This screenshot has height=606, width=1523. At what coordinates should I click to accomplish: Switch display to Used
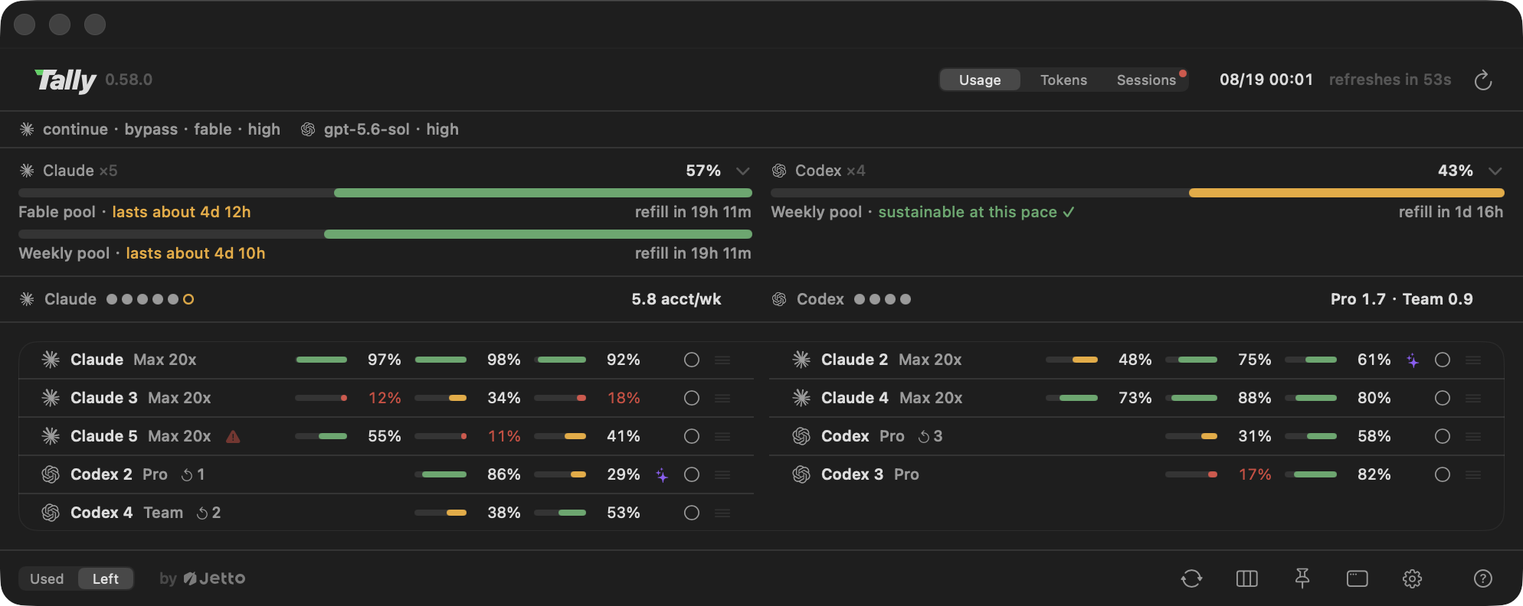click(x=47, y=578)
